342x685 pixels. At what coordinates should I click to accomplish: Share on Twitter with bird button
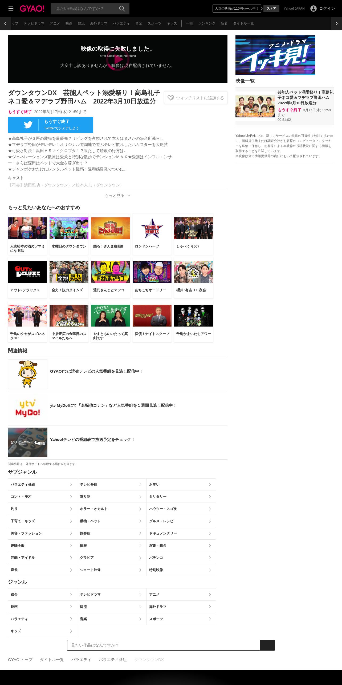pyautogui.click(x=51, y=125)
